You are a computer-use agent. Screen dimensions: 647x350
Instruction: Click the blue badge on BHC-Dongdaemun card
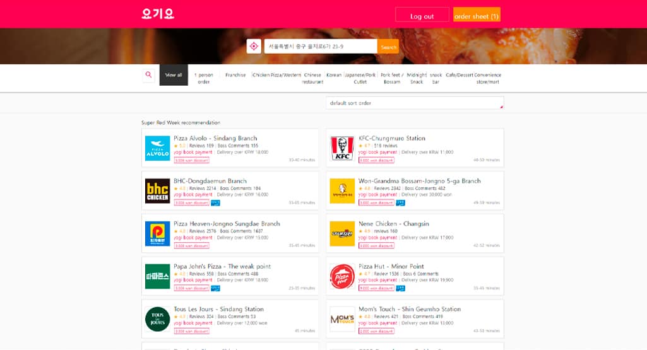pos(215,203)
